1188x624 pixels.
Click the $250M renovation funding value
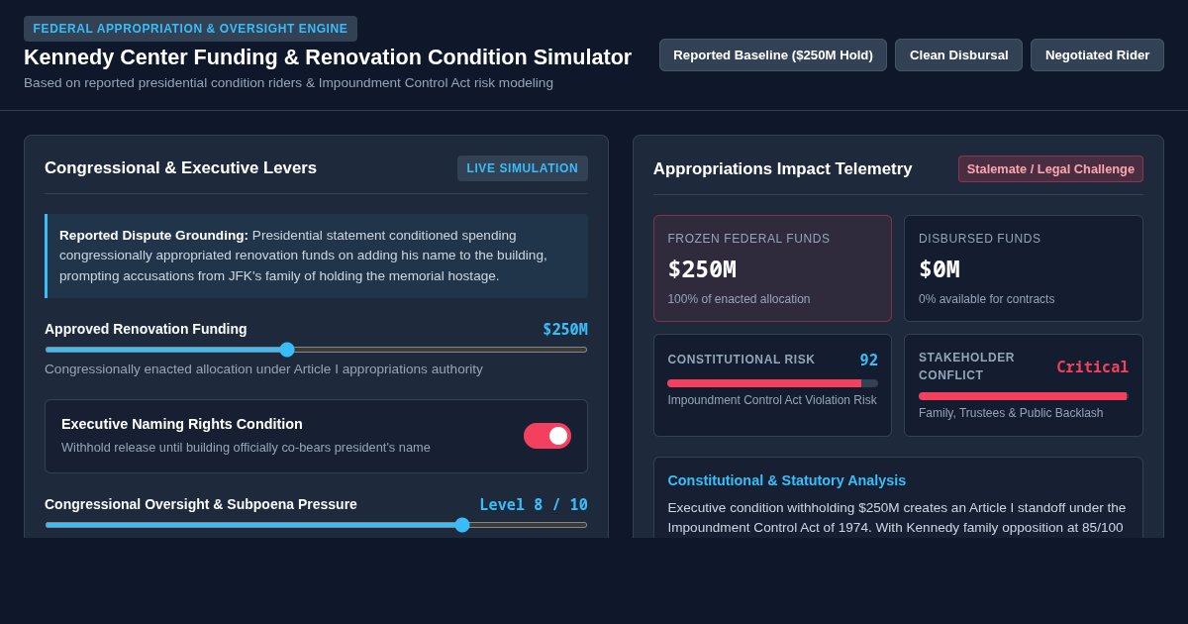tap(565, 330)
